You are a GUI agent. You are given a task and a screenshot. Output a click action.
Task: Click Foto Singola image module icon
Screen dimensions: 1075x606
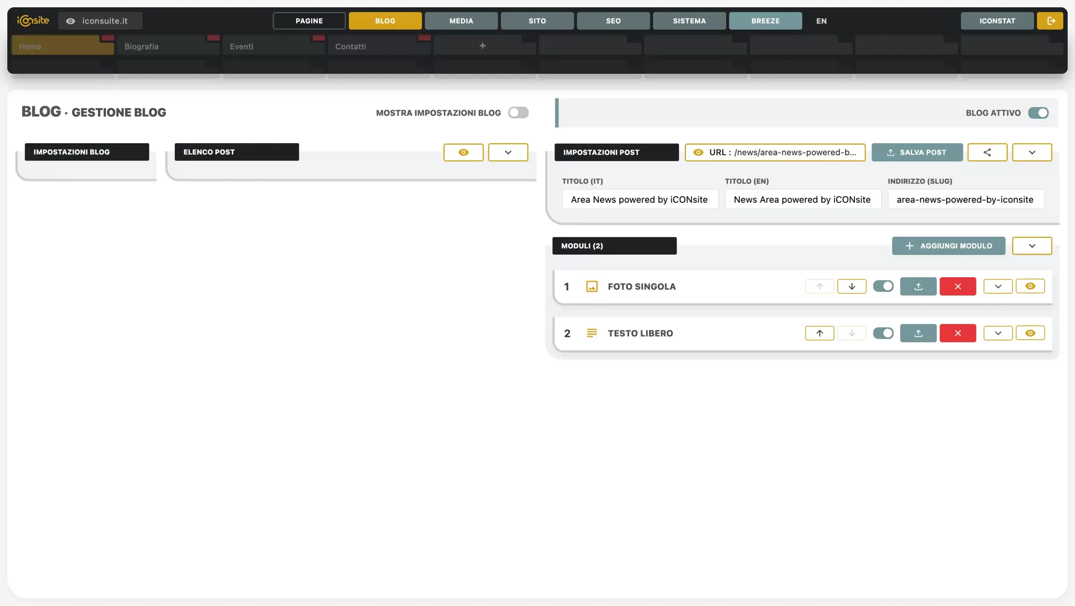(592, 287)
